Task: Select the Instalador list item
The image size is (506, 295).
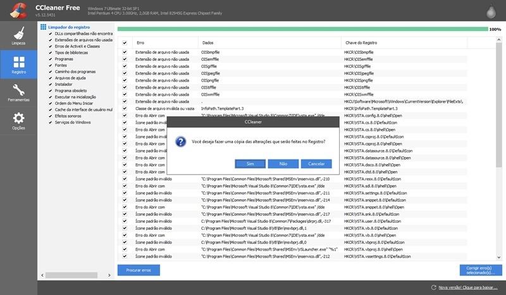Action: coord(64,84)
